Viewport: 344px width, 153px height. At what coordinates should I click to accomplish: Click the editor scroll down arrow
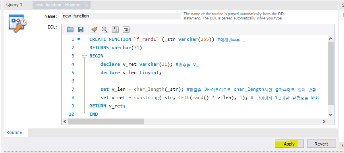[331, 115]
